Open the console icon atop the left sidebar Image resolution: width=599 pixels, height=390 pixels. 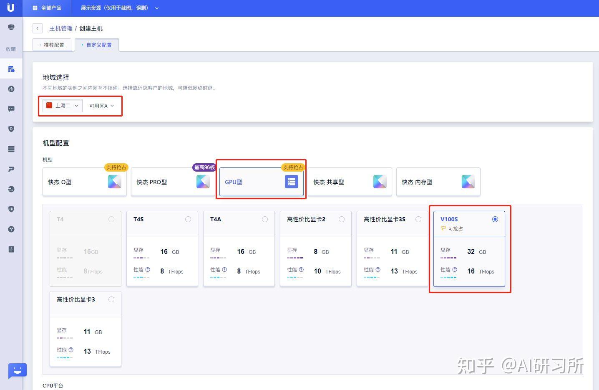pos(11,27)
